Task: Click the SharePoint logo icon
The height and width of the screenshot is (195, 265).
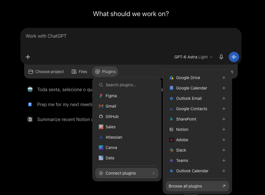Action: (171, 119)
